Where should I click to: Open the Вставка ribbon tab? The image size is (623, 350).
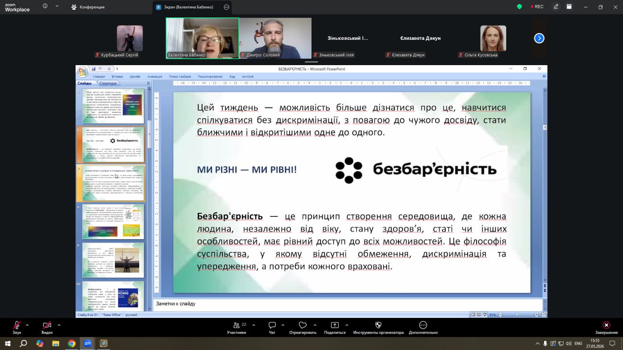(117, 77)
